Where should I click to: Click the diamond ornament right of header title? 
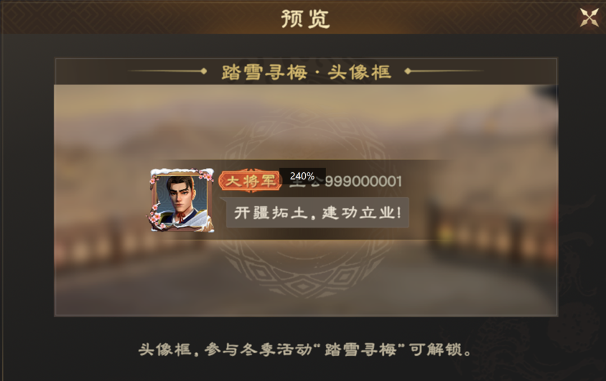tap(408, 71)
